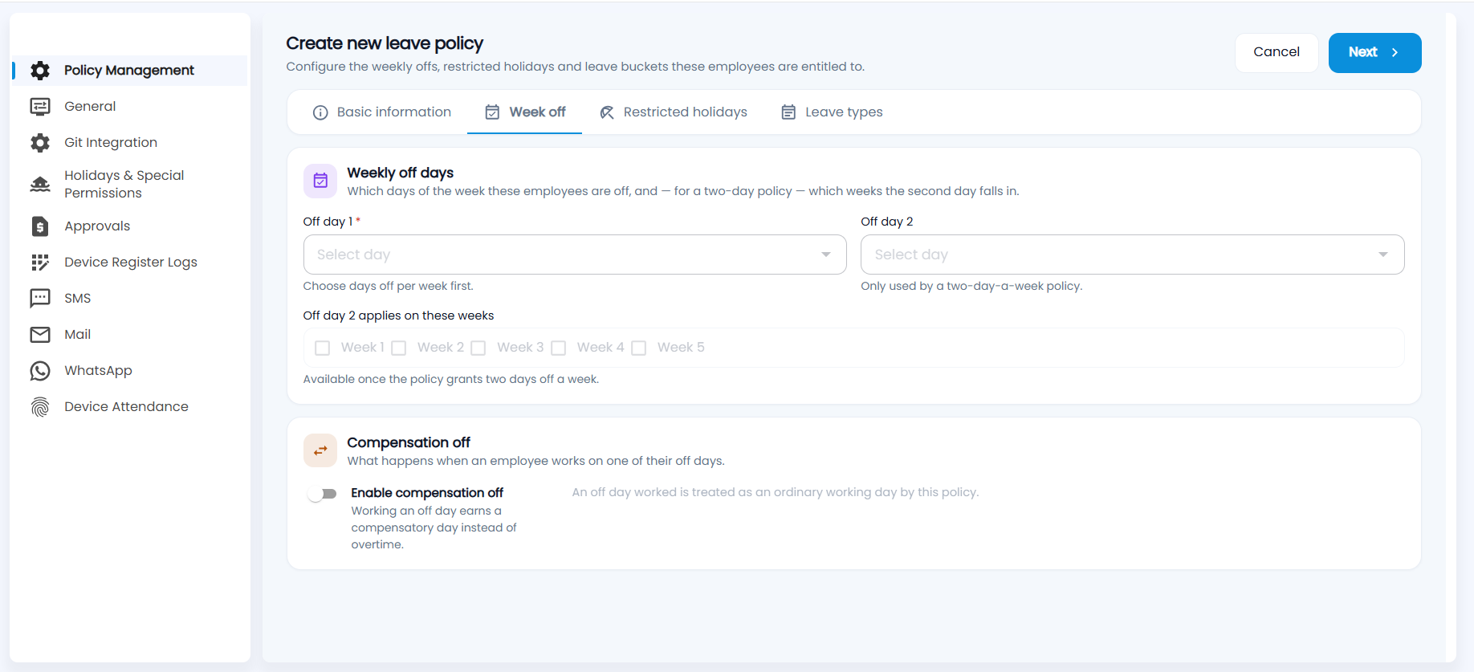Click the Git Integration label

(x=111, y=143)
